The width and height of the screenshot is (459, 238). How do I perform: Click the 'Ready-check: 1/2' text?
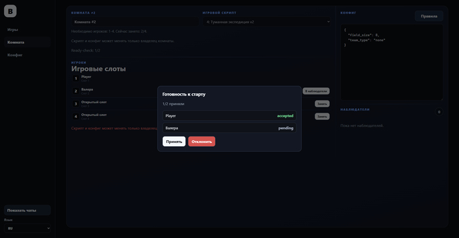point(85,50)
